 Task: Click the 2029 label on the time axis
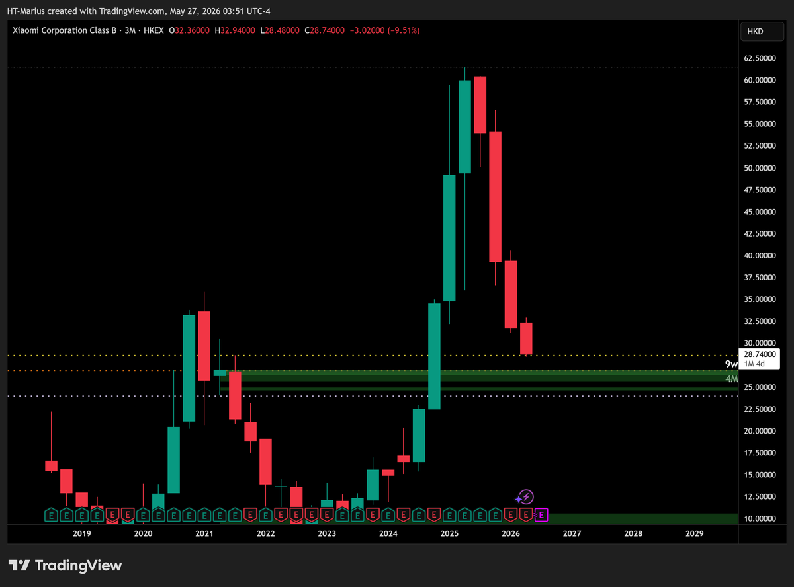(x=695, y=533)
